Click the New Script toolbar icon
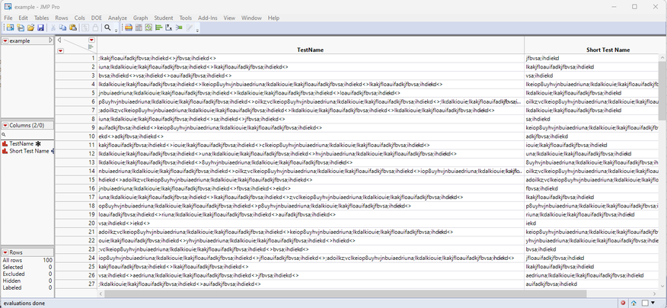 [x=21, y=27]
